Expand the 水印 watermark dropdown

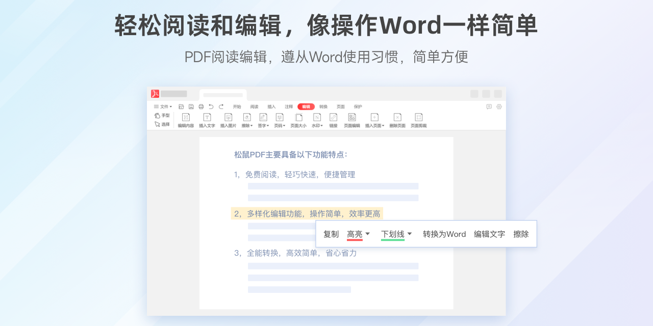(x=319, y=120)
